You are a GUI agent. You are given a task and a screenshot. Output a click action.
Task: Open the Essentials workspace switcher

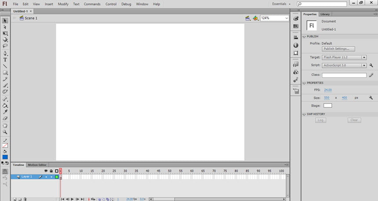pos(281,4)
